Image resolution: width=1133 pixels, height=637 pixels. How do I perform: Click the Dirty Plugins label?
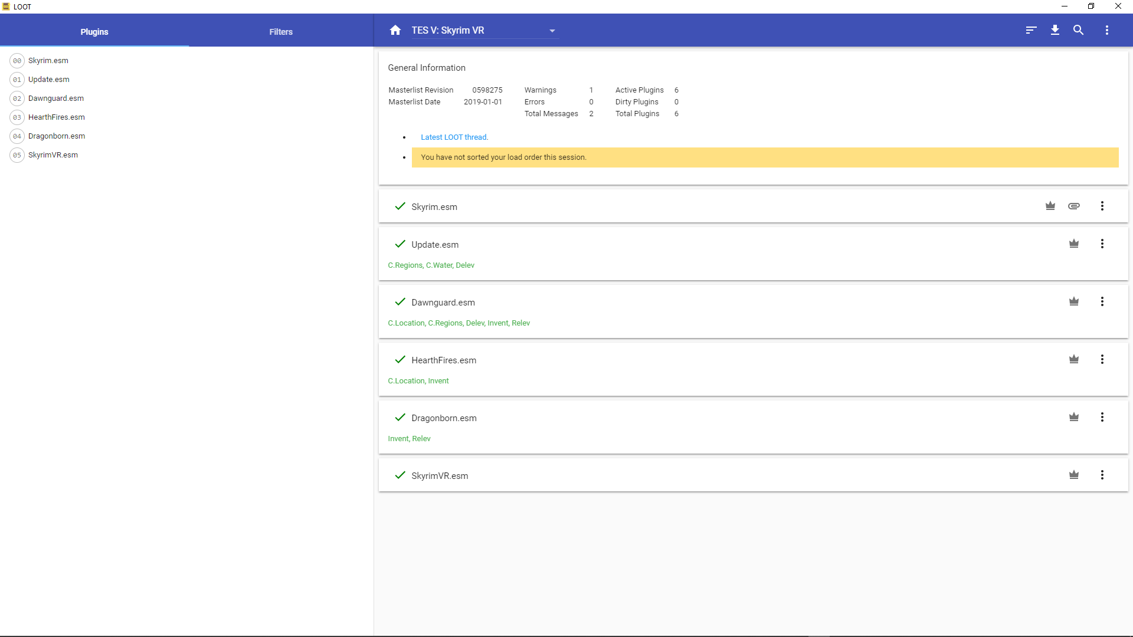[637, 102]
